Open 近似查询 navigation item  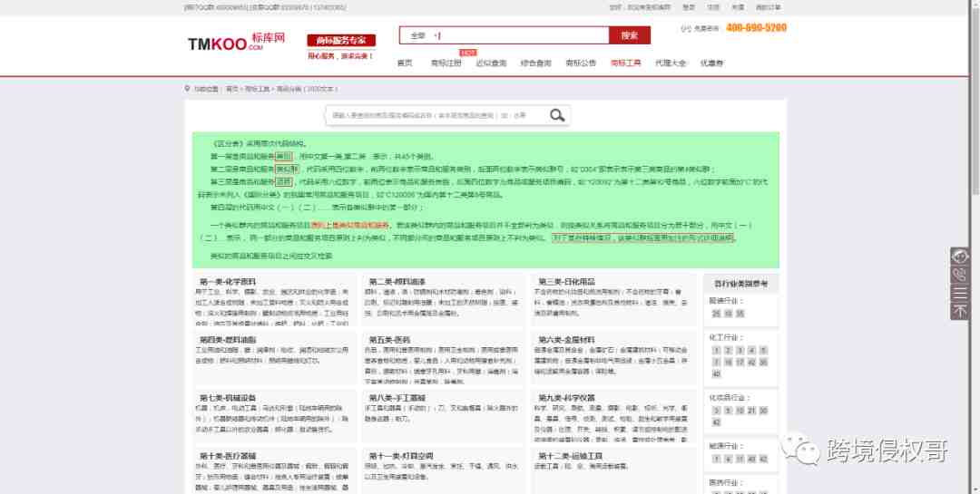click(x=491, y=63)
